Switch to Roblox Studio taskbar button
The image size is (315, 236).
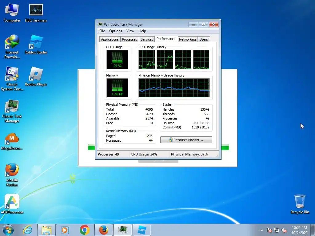tap(142, 230)
